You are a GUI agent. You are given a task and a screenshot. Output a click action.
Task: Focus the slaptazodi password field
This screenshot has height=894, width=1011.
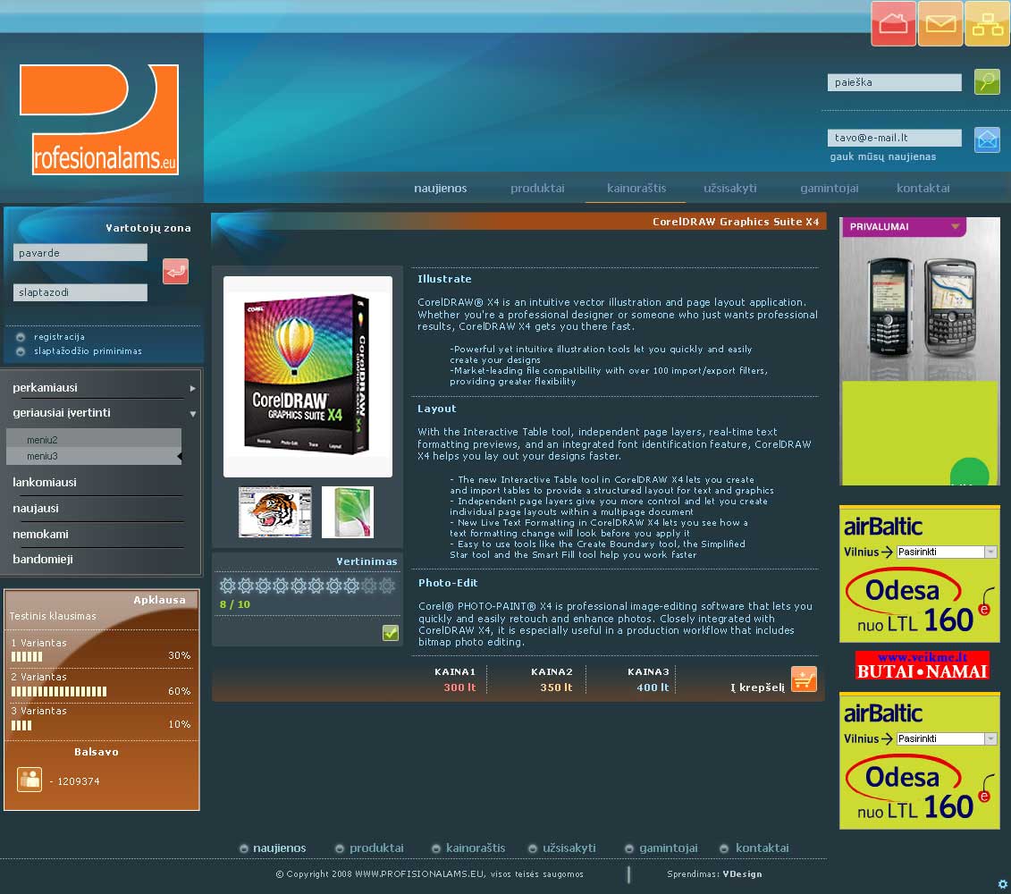coord(80,292)
